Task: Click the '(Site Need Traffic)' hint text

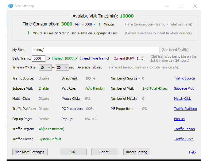Action: tap(175, 50)
